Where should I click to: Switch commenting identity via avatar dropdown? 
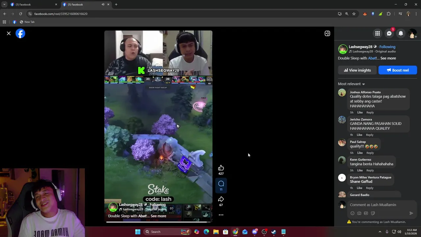tap(342, 205)
